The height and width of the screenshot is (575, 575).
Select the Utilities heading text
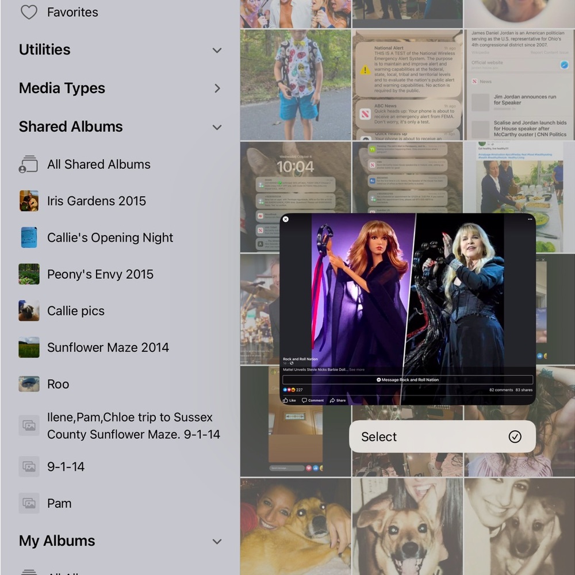pos(45,50)
